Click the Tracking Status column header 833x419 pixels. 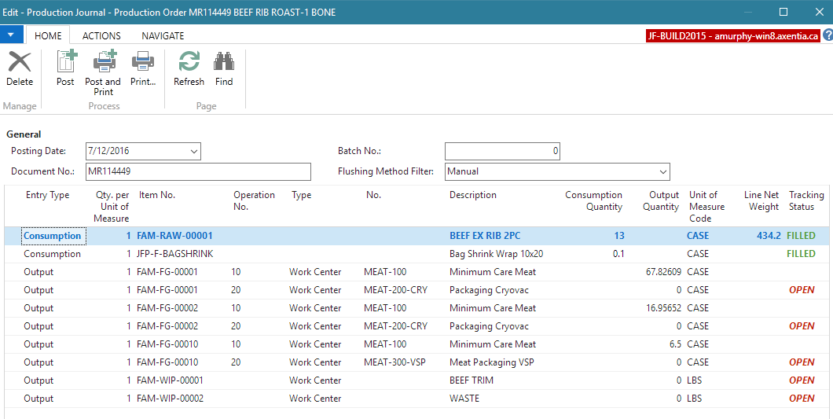[805, 200]
